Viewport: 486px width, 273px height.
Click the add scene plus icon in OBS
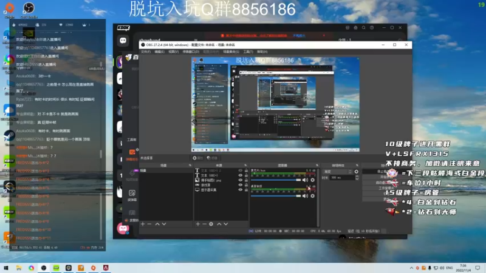click(143, 224)
